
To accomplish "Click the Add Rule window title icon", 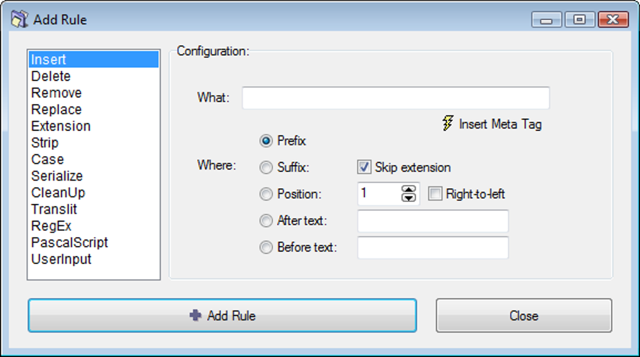I will 20,19.
